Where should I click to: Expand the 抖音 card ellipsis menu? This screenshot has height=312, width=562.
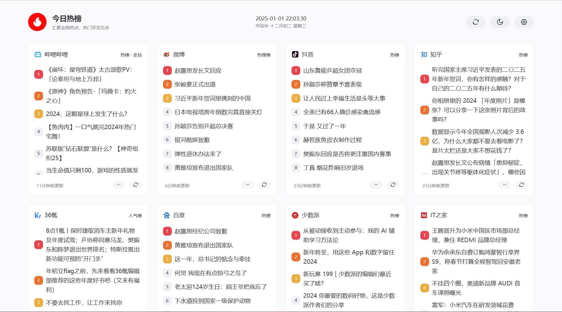(376, 185)
